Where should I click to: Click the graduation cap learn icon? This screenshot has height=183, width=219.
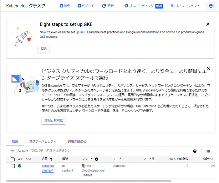pyautogui.click(x=211, y=6)
